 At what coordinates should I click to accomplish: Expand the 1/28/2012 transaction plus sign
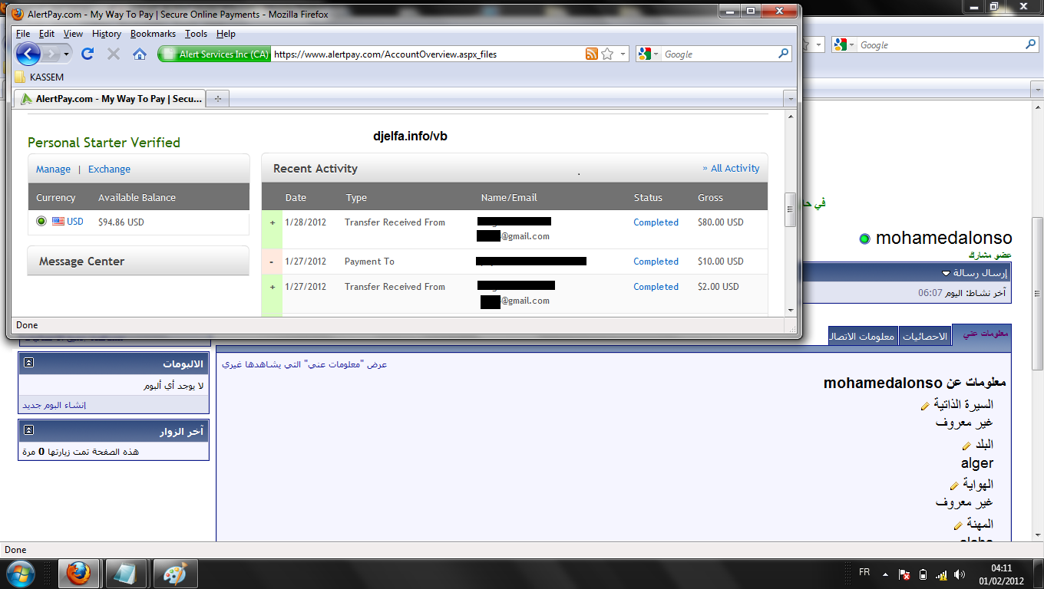pyautogui.click(x=272, y=222)
